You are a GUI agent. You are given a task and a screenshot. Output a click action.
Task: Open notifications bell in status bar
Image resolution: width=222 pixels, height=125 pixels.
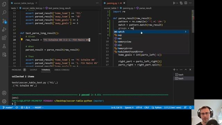(x=190, y=107)
